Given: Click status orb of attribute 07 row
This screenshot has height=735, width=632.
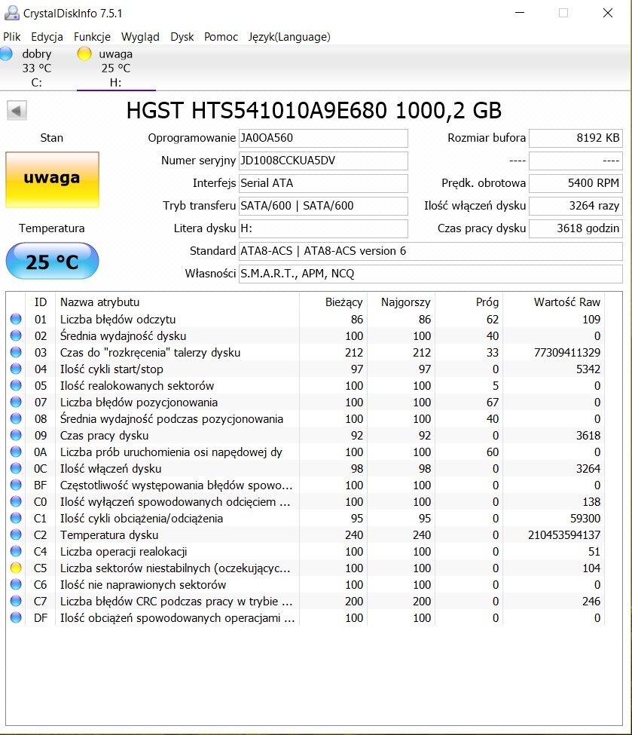Looking at the screenshot, I should [x=16, y=403].
